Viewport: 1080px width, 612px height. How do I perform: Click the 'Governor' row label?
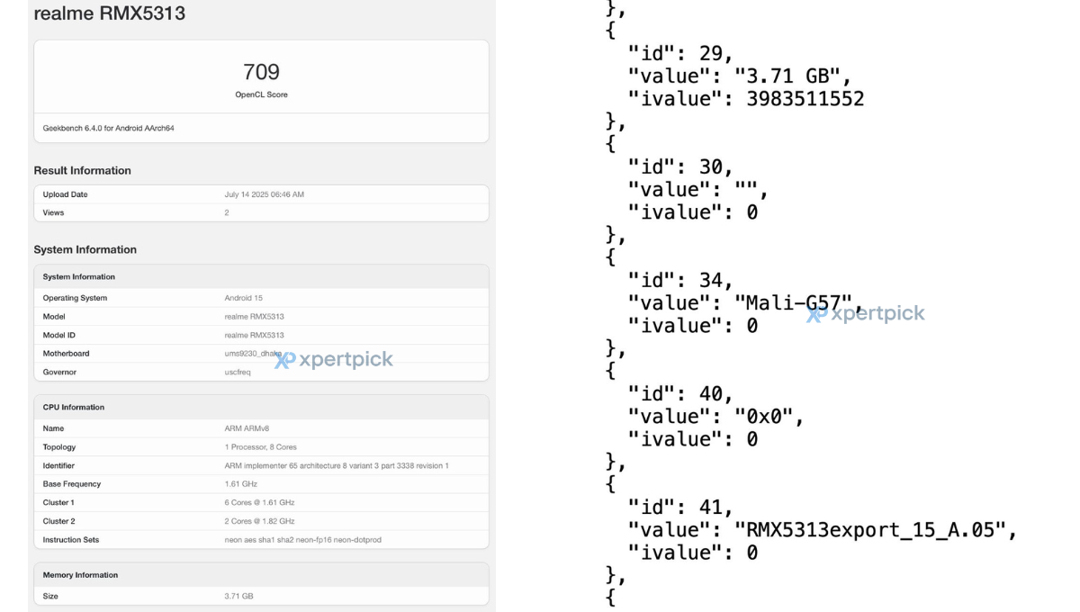coord(59,372)
